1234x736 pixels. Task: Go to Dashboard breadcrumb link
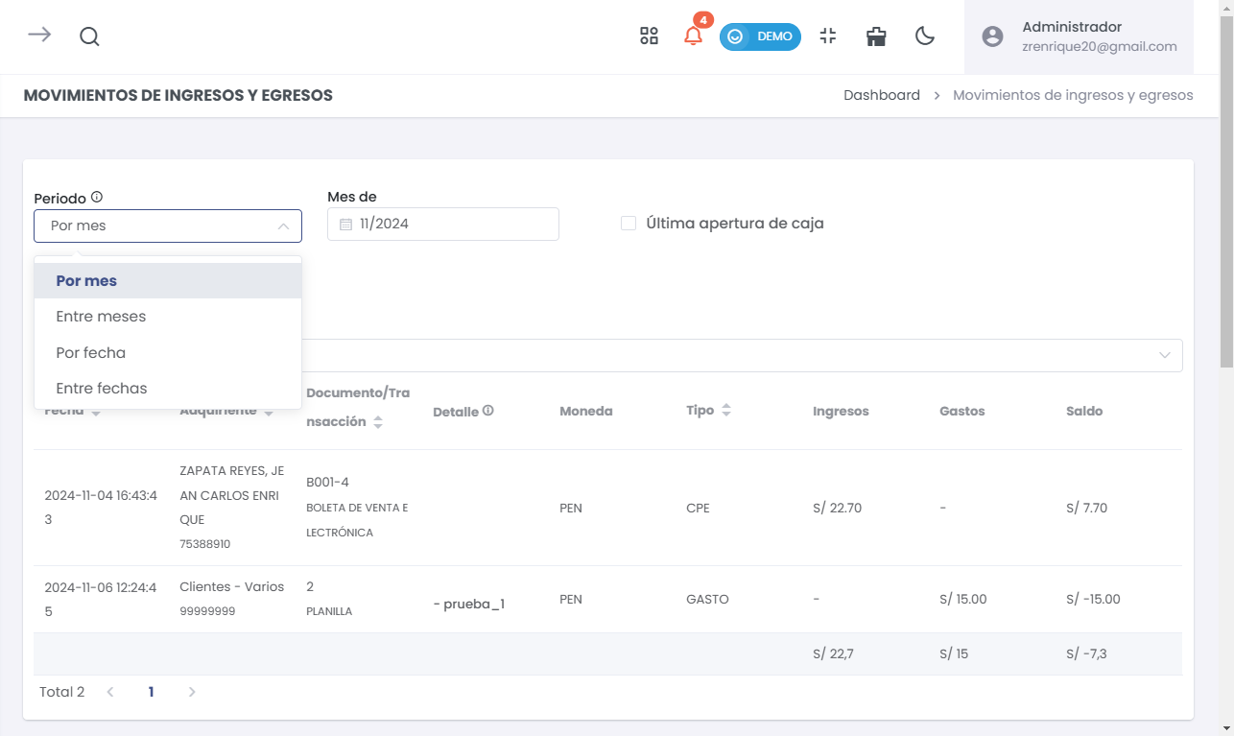pos(881,95)
